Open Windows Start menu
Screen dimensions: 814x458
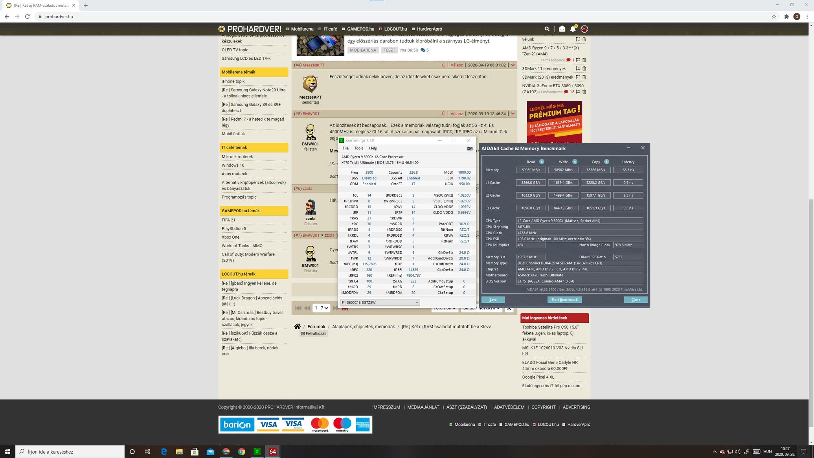pos(7,452)
